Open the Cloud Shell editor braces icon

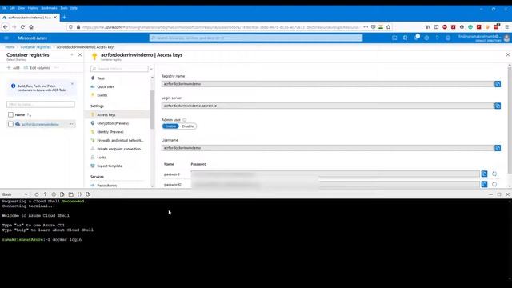tap(79, 194)
